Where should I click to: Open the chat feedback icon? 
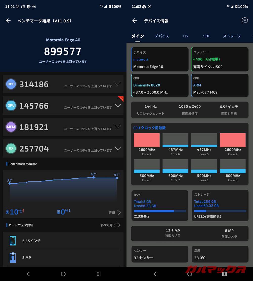[245, 21]
